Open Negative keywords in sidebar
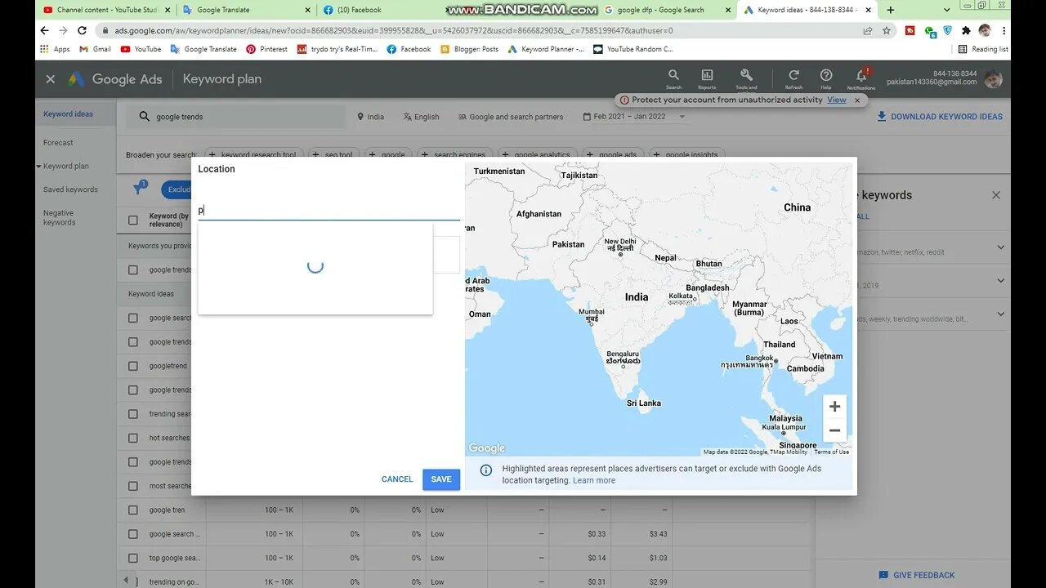This screenshot has height=588, width=1046. point(59,217)
